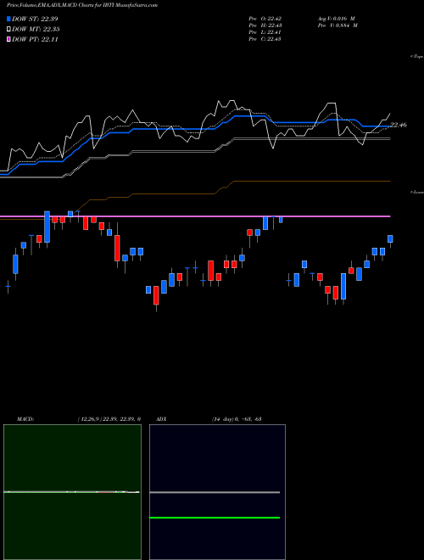Viewport: 424px width, 560px height.
Task: Click the 'ADX' panel heading
Action: pyautogui.click(x=160, y=419)
